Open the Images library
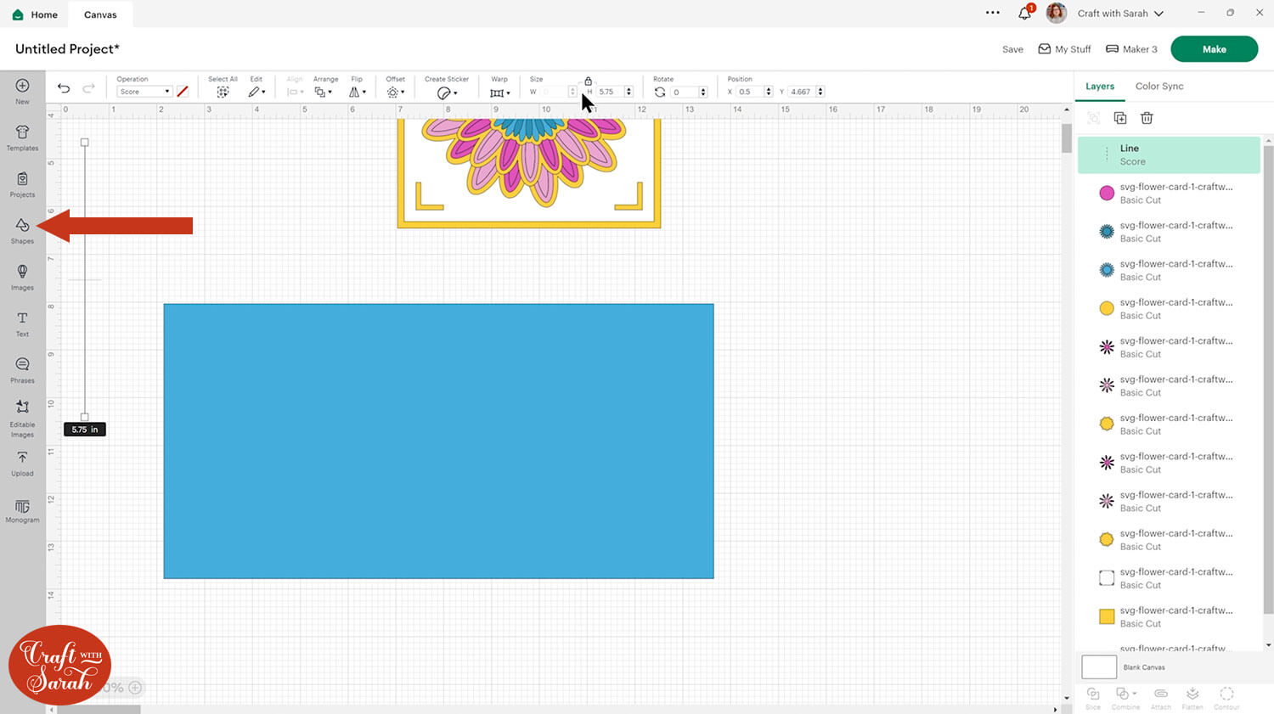1274x714 pixels. [x=22, y=276]
